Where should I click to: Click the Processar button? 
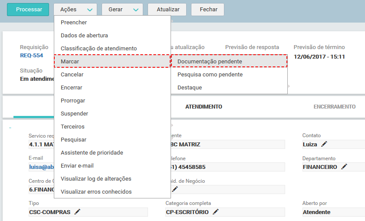coord(28,10)
